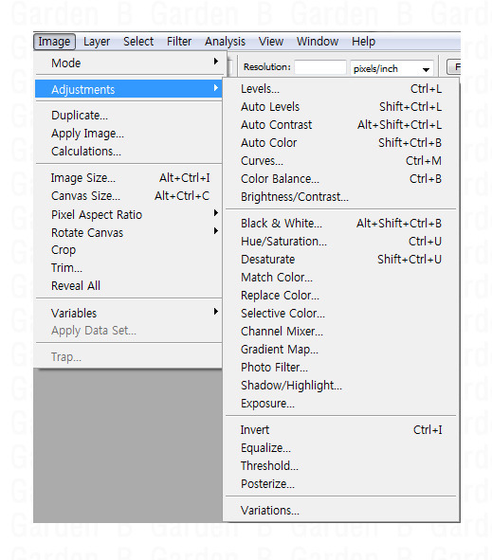Expand the Variables submenu
This screenshot has height=560, width=492.
point(129,313)
